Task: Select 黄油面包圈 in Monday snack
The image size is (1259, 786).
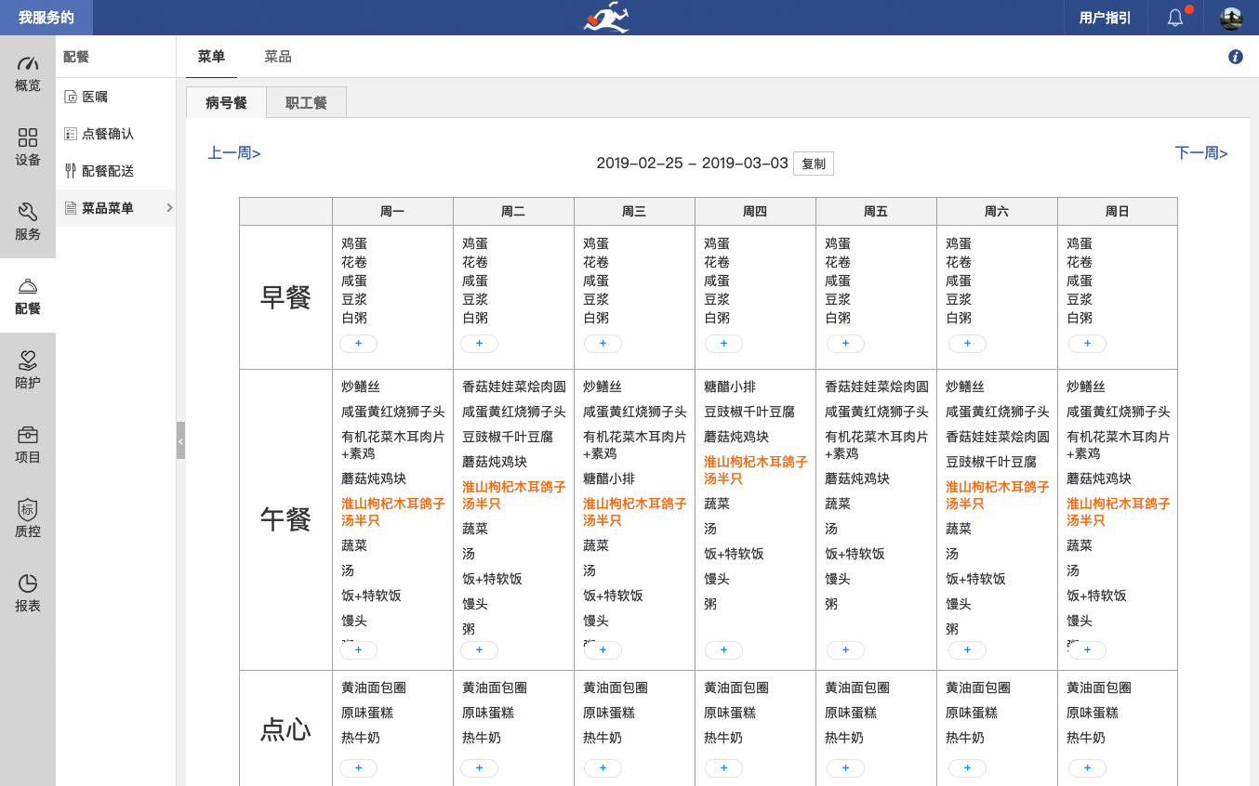Action: click(374, 688)
